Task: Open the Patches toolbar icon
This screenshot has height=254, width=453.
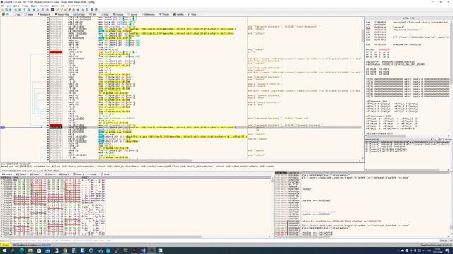Action: coord(57,10)
